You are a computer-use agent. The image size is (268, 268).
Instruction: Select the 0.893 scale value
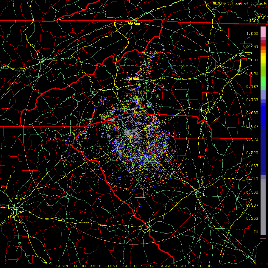click(252, 60)
